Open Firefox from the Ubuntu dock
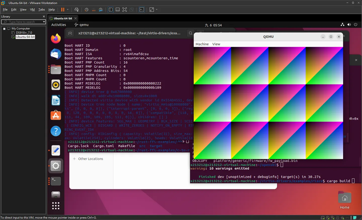 coord(56,38)
